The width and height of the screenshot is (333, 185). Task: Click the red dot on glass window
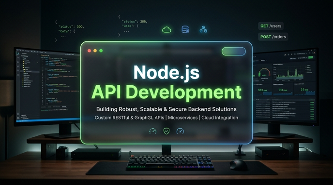[x=90, y=51]
